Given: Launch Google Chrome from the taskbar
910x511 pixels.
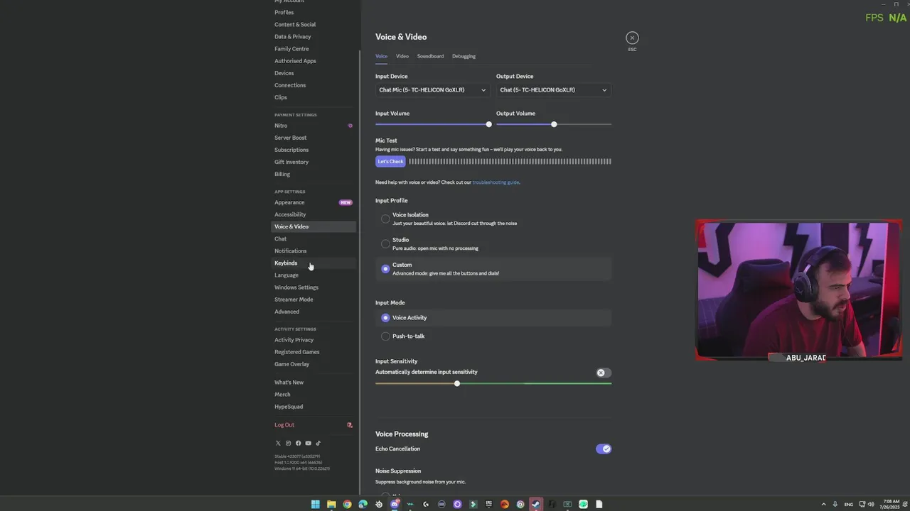Looking at the screenshot, I should [x=347, y=505].
